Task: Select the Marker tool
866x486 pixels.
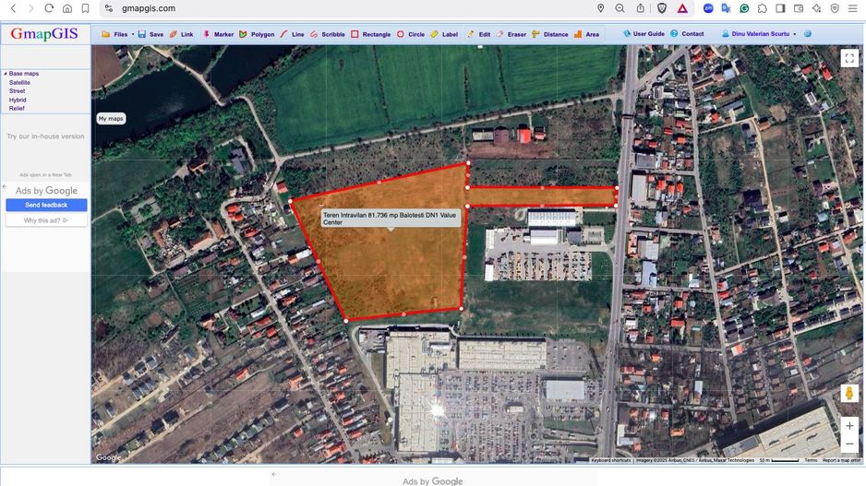Action: click(x=218, y=34)
